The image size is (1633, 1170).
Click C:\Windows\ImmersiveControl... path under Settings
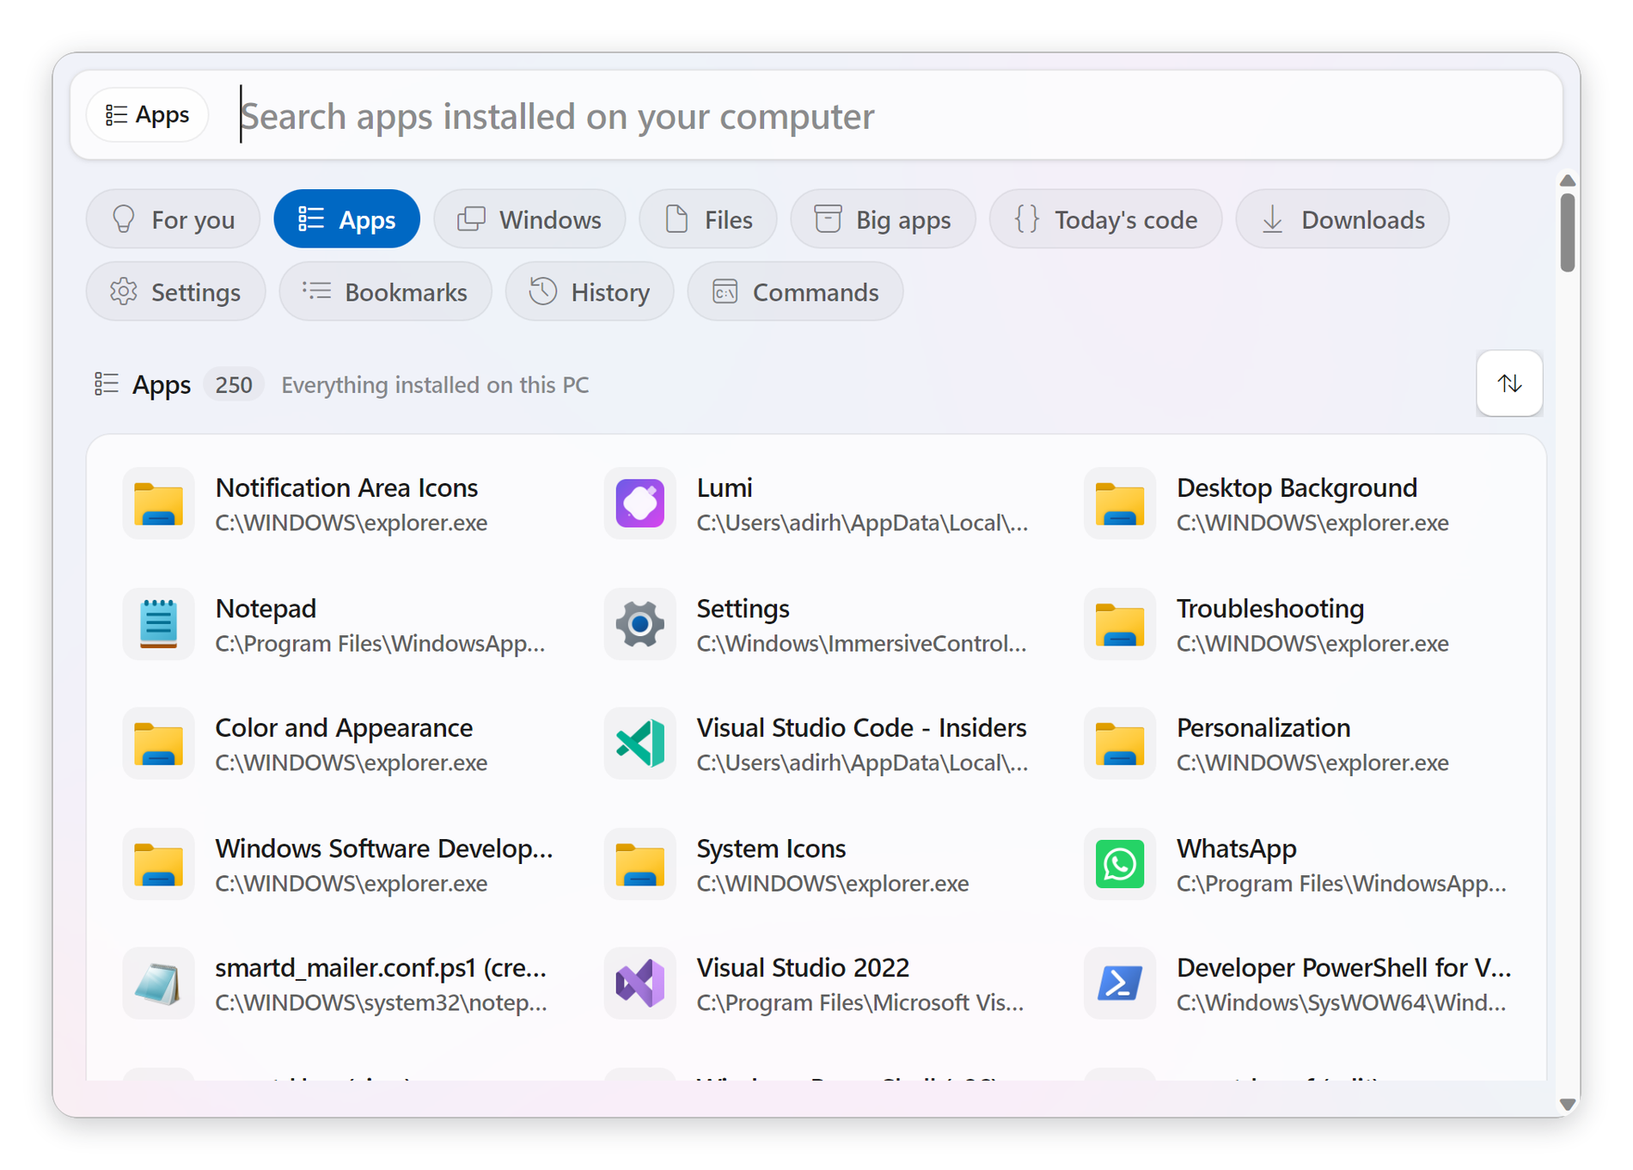point(861,643)
